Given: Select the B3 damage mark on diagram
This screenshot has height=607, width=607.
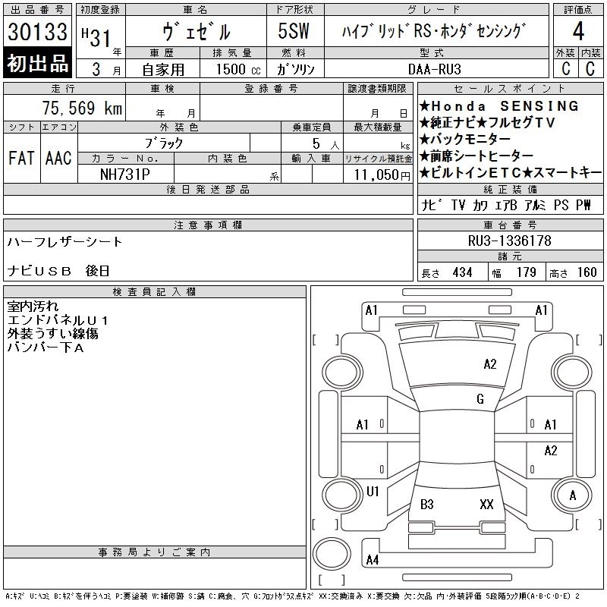Looking at the screenshot, I should pyautogui.click(x=427, y=504).
